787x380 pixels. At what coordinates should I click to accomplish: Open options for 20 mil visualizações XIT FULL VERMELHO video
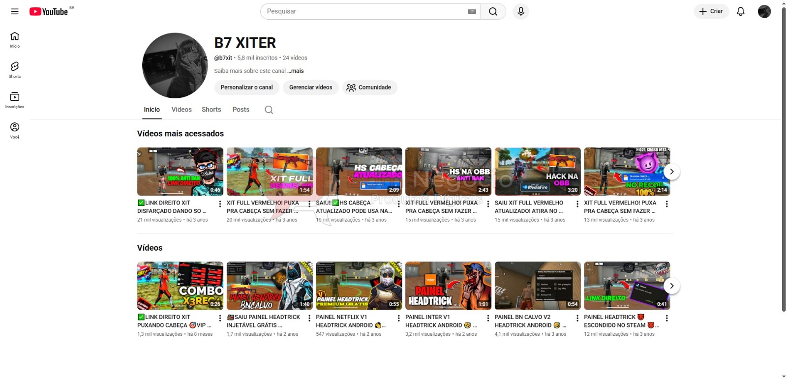click(309, 204)
